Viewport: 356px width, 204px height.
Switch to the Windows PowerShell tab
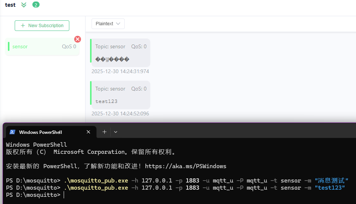(x=51, y=132)
